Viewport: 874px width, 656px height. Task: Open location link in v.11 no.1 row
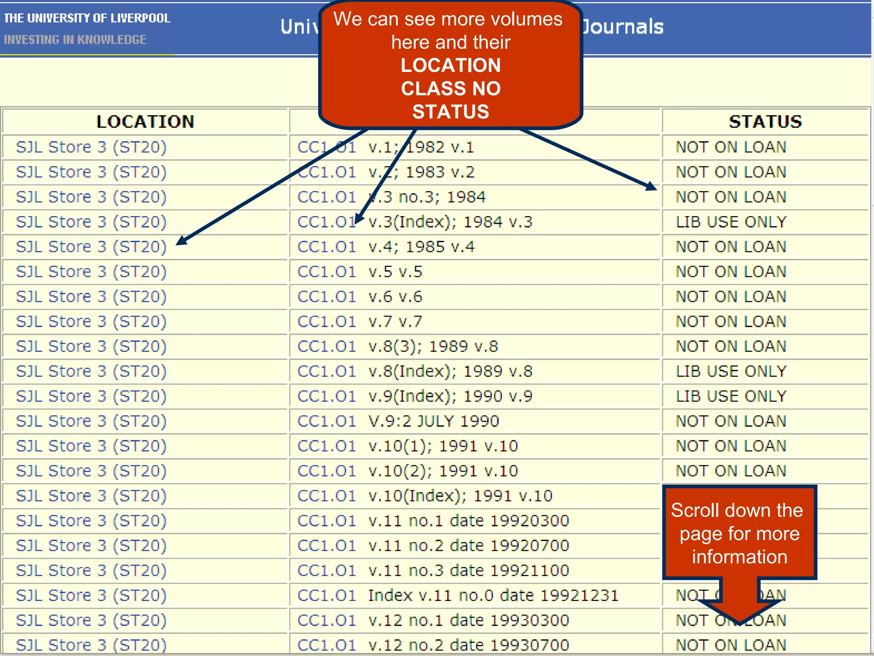point(91,521)
